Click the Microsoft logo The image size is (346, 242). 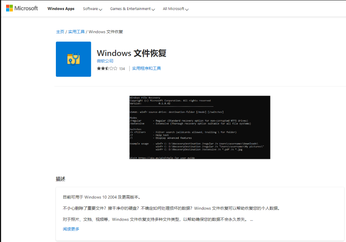click(22, 8)
